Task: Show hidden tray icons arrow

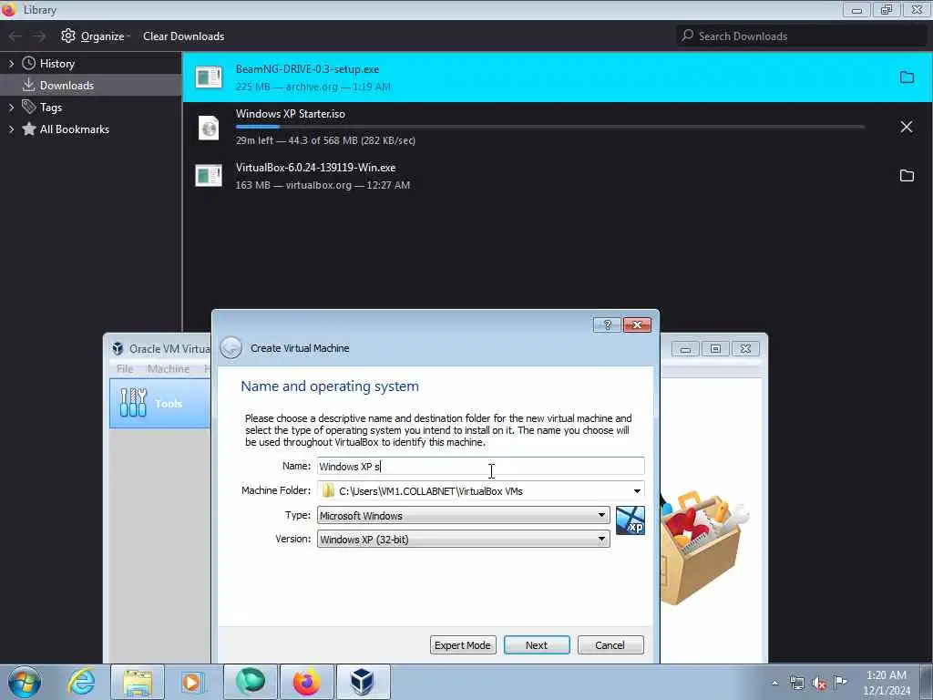Action: coord(774,683)
